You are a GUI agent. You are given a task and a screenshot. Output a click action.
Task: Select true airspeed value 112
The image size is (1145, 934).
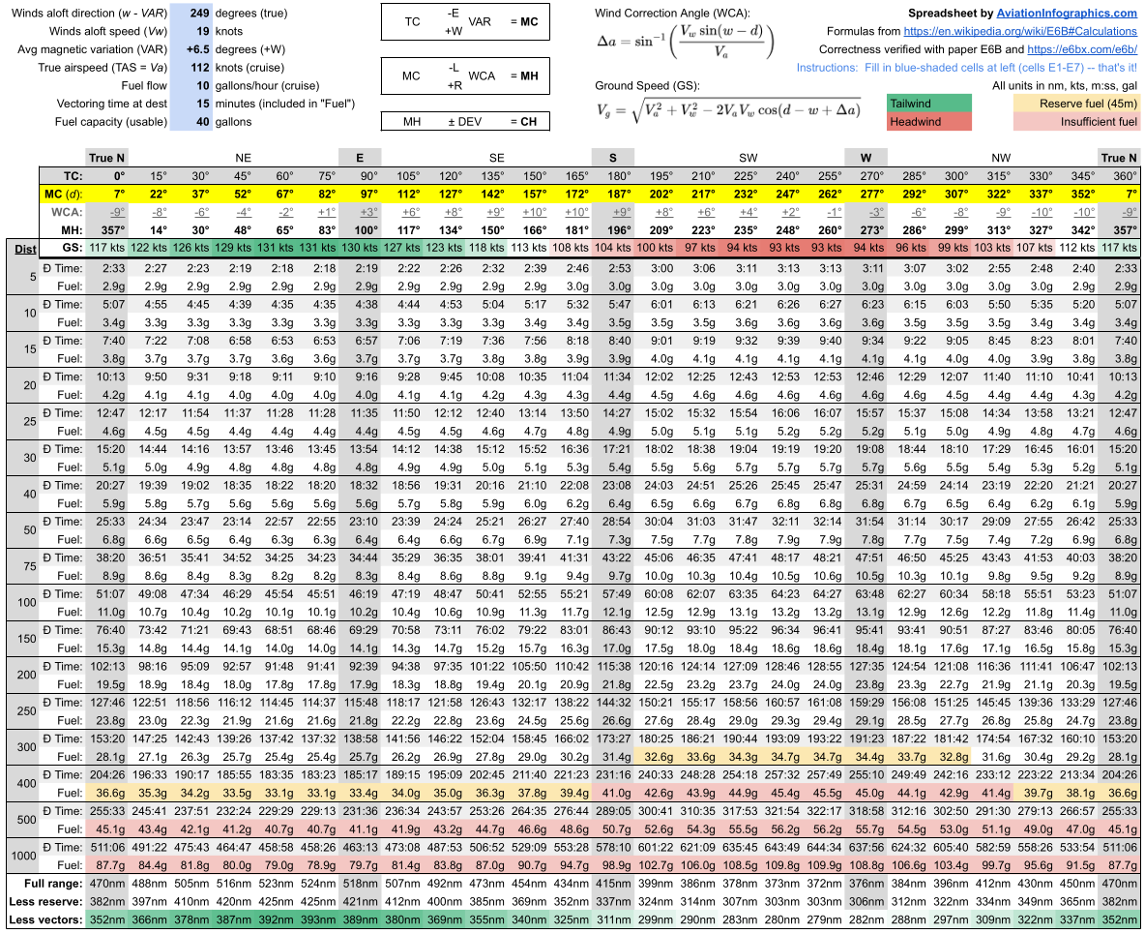click(x=191, y=67)
